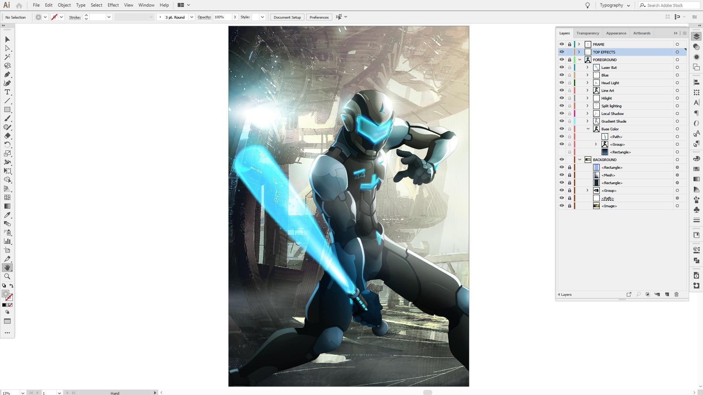This screenshot has height=395, width=703.
Task: Open the File menu
Action: (36, 5)
